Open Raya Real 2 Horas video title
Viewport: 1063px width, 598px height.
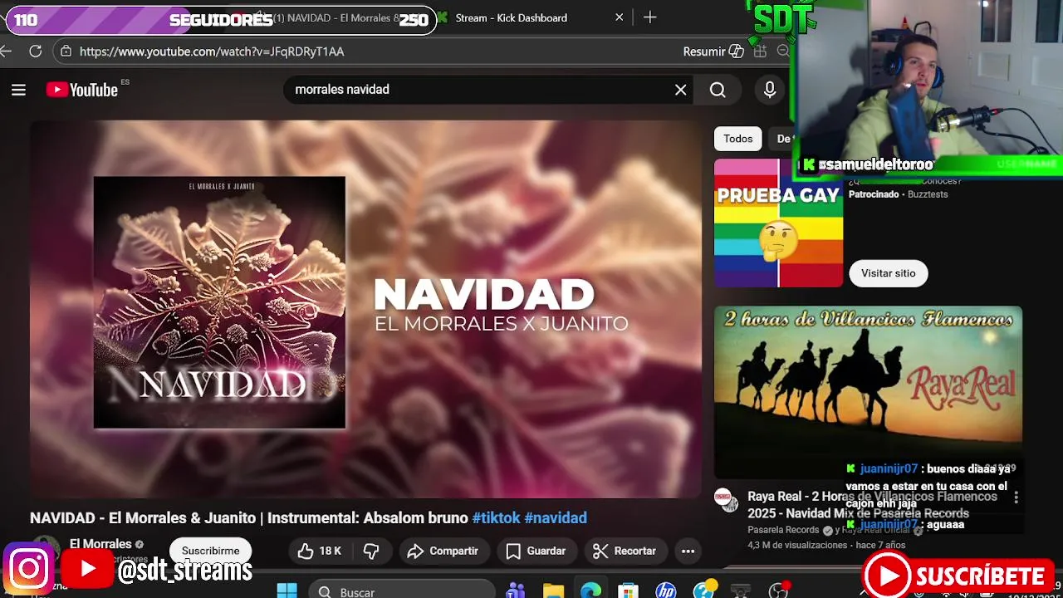coord(872,505)
